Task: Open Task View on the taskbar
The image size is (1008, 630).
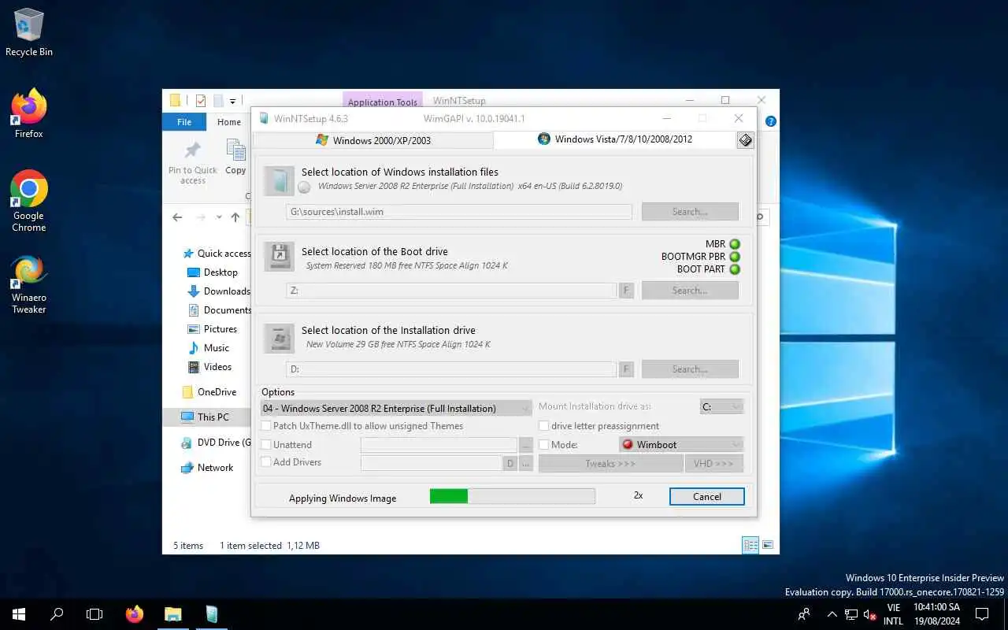Action: click(x=94, y=614)
